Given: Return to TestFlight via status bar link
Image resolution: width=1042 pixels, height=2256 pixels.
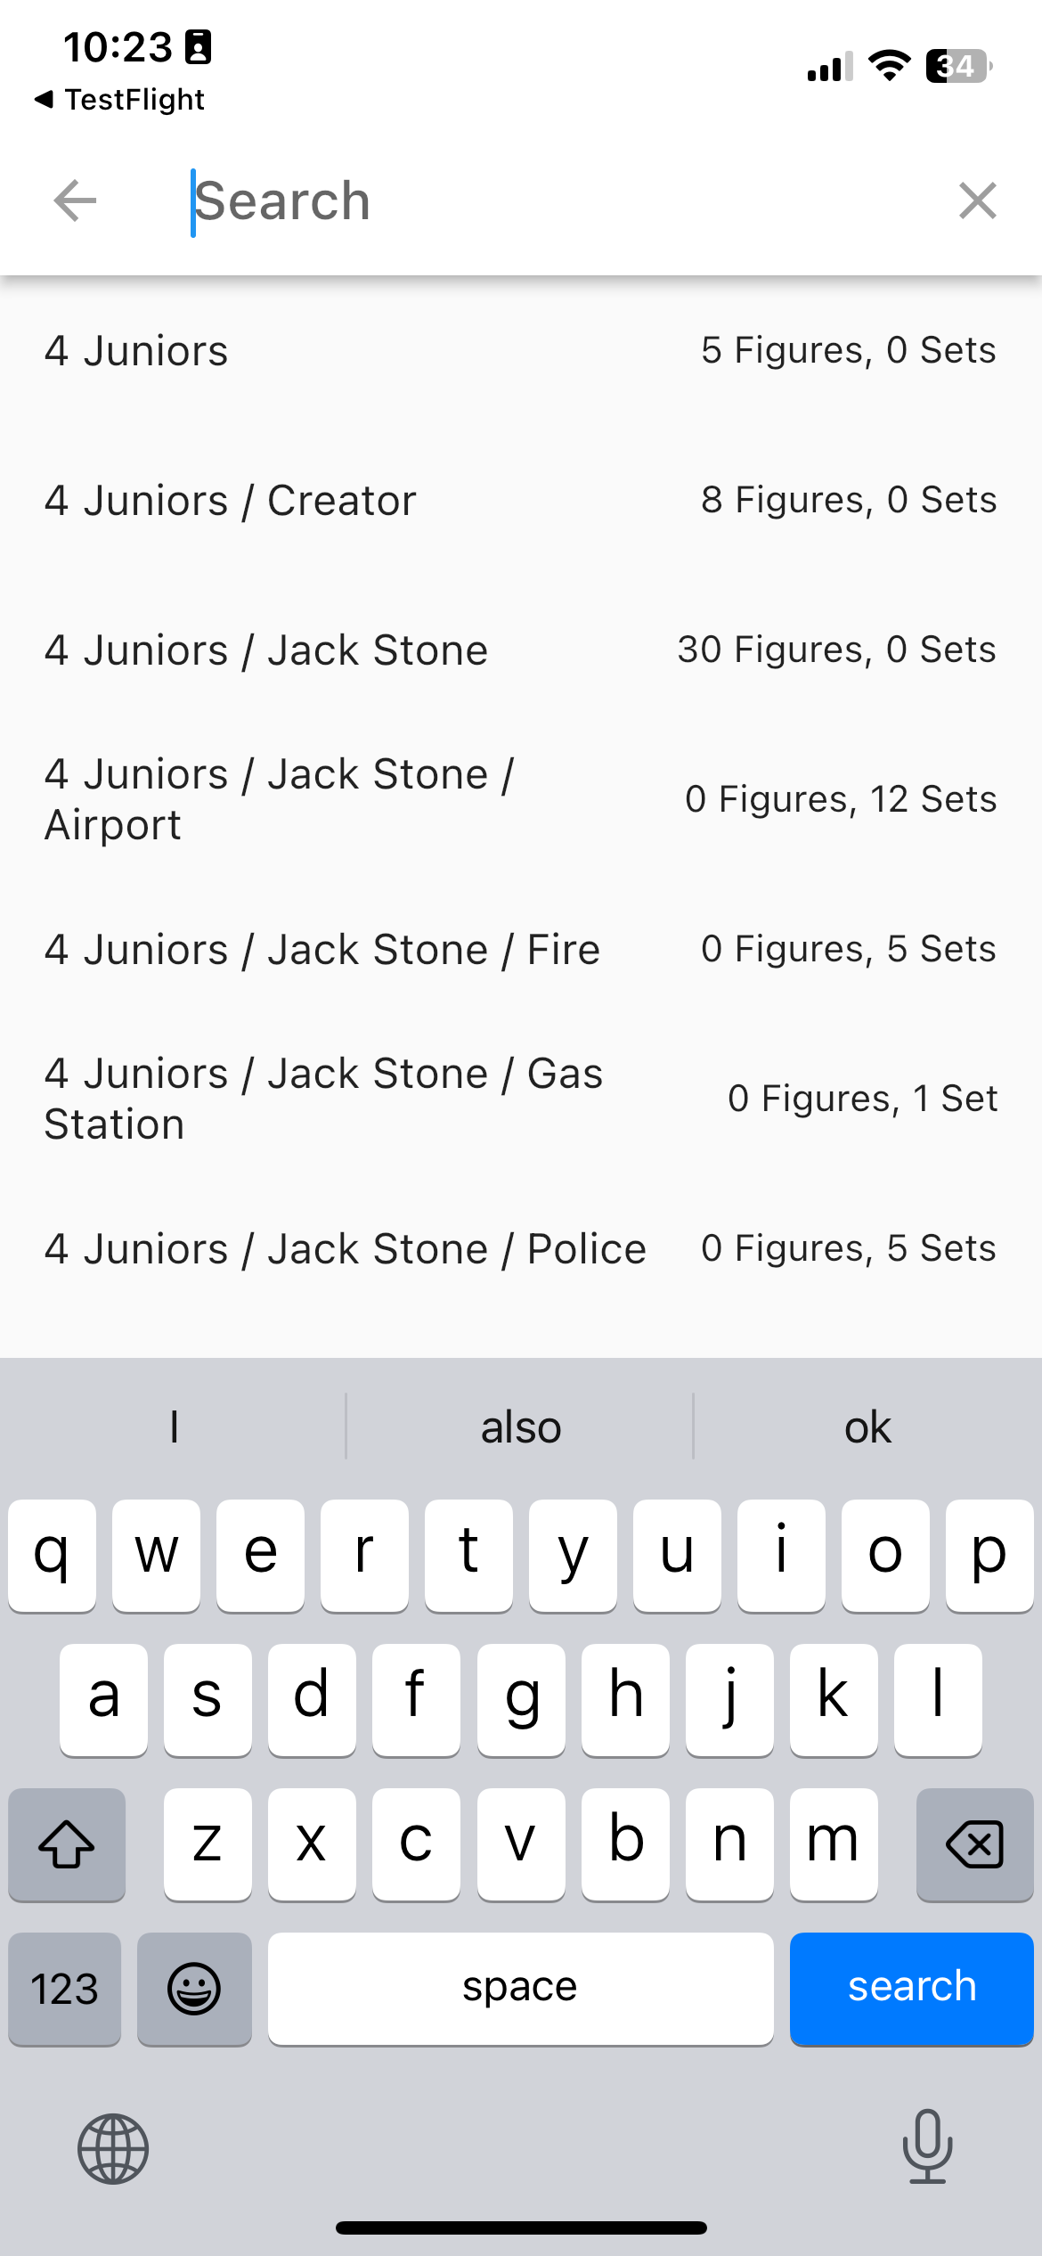Looking at the screenshot, I should 119,99.
